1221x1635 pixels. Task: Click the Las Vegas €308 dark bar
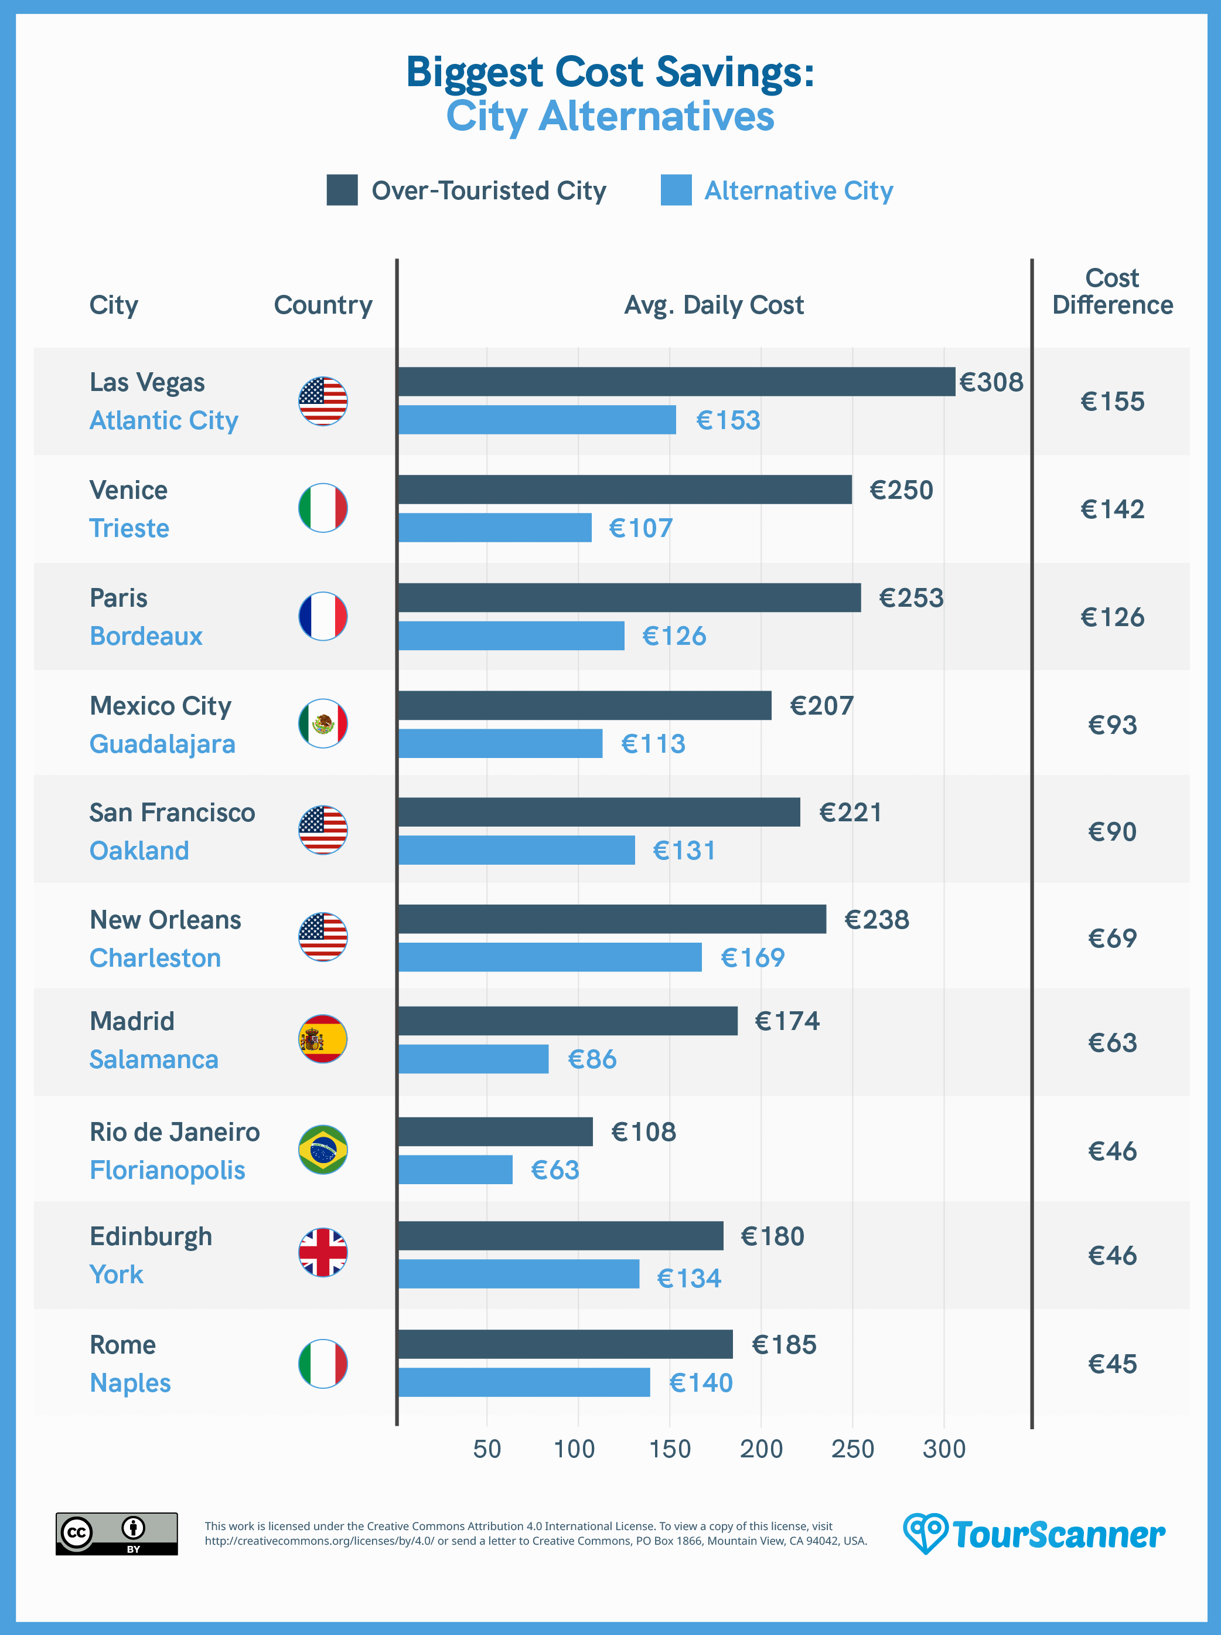[676, 382]
